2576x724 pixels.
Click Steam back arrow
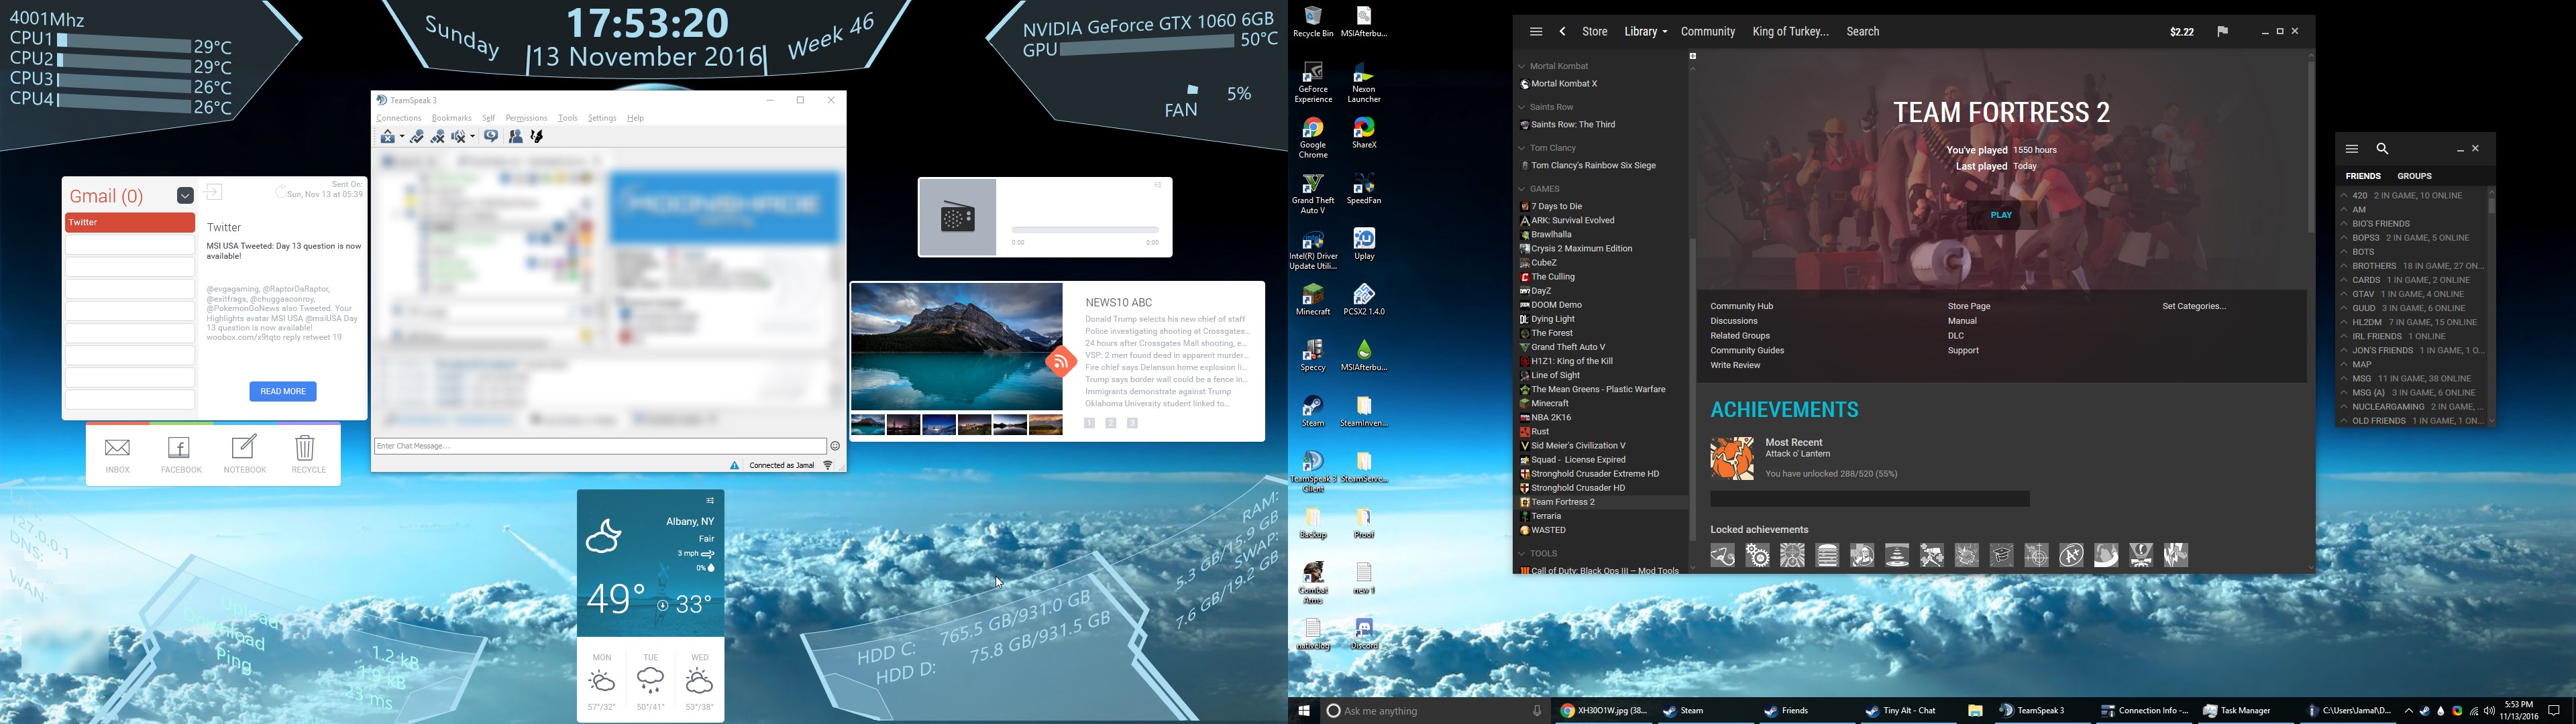pos(1562,32)
